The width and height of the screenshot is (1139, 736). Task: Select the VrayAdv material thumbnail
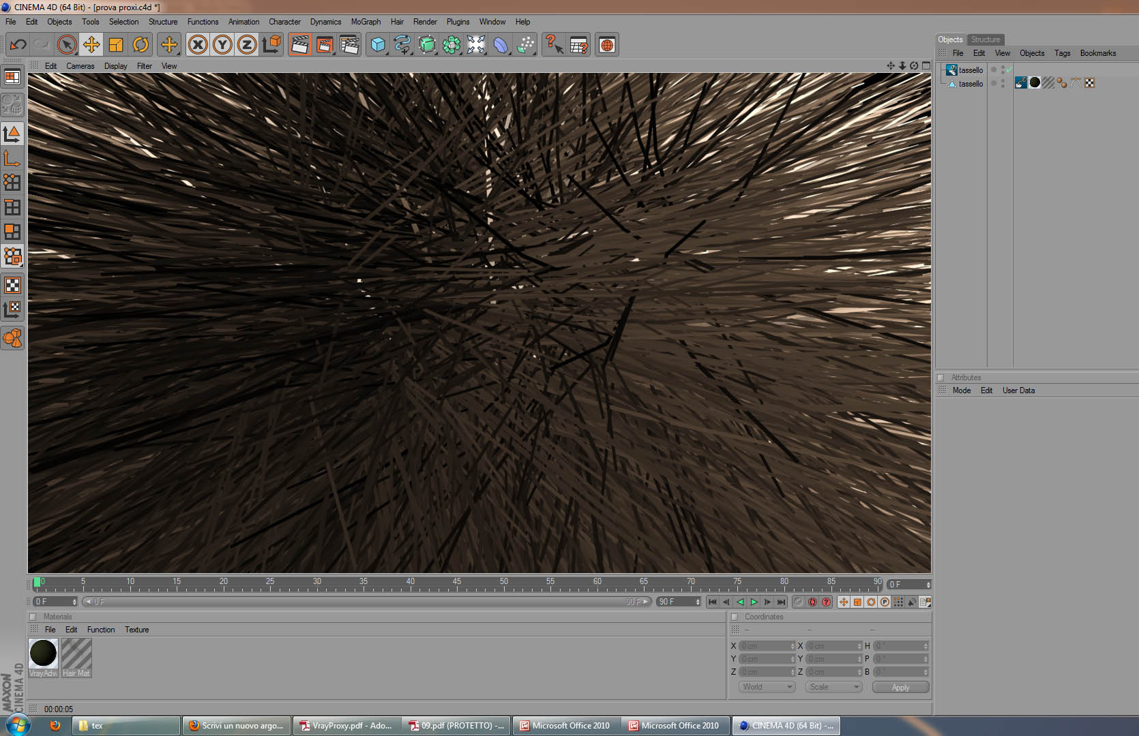43,654
